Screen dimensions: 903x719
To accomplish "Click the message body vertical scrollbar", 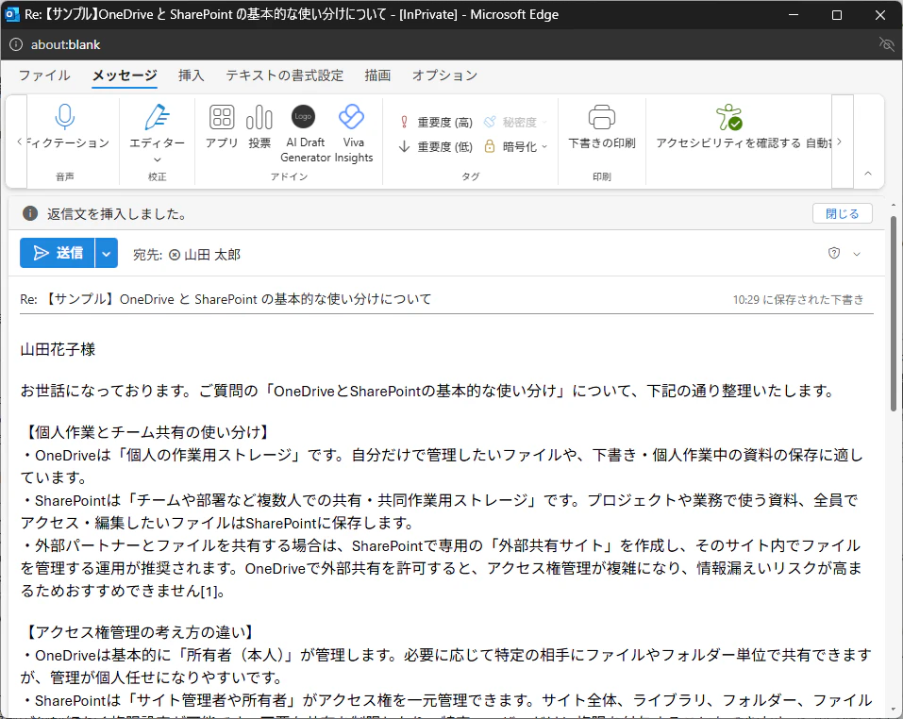I will pyautogui.click(x=894, y=313).
